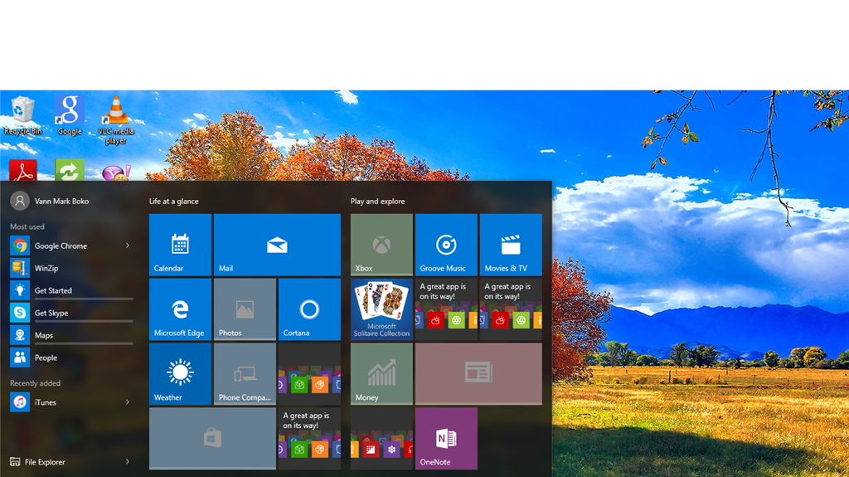The height and width of the screenshot is (477, 849).
Task: Launch VLC media player from desktop
Action: [116, 119]
